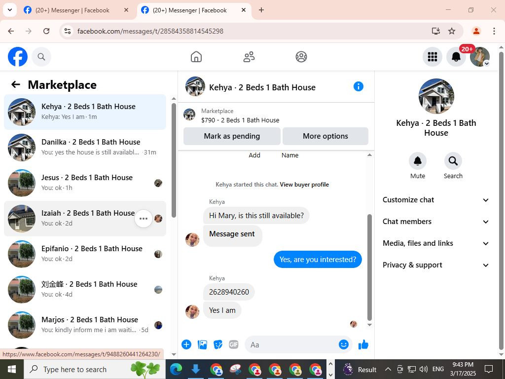
Task: Click the message thread scrollbar thumb
Action: click(369, 267)
